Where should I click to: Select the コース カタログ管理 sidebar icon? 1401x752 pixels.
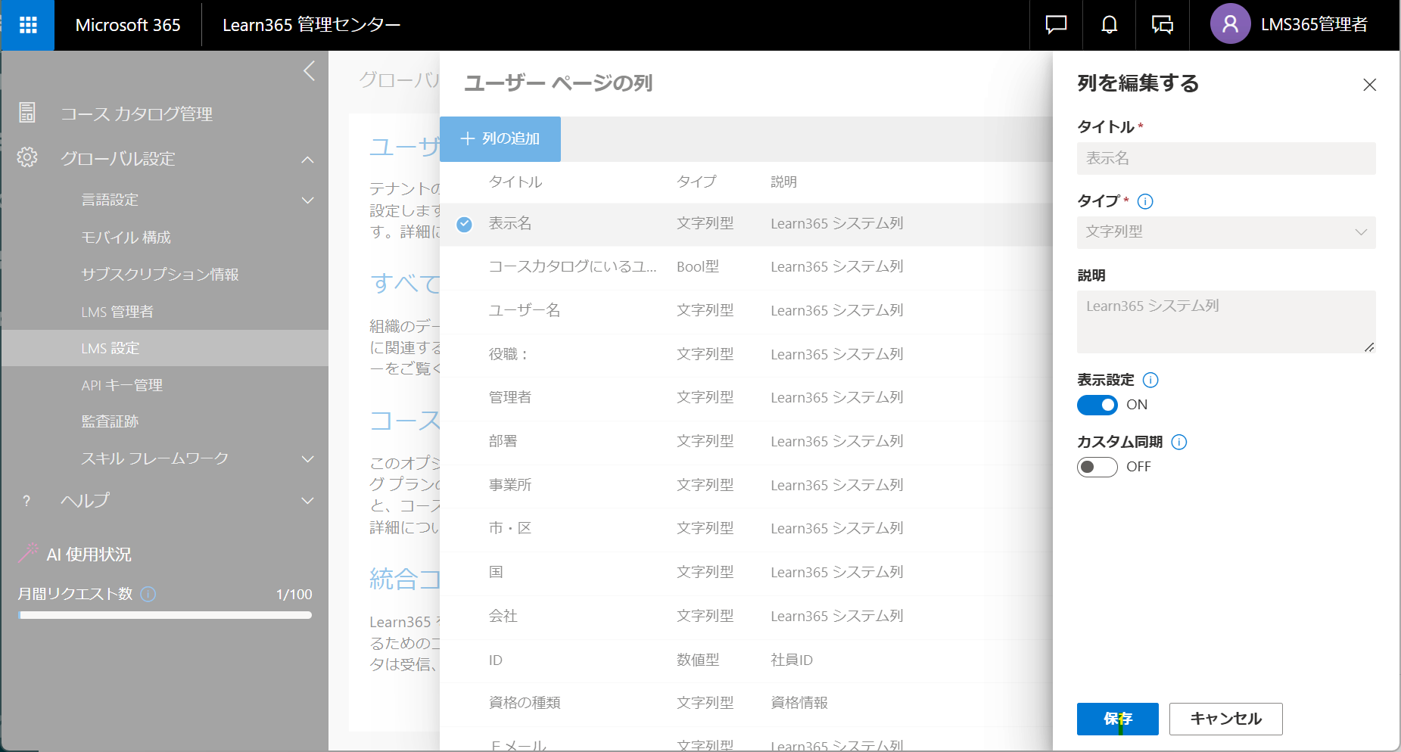click(x=27, y=113)
